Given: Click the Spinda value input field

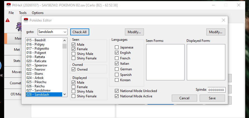Looking at the screenshot, I should [216, 90].
